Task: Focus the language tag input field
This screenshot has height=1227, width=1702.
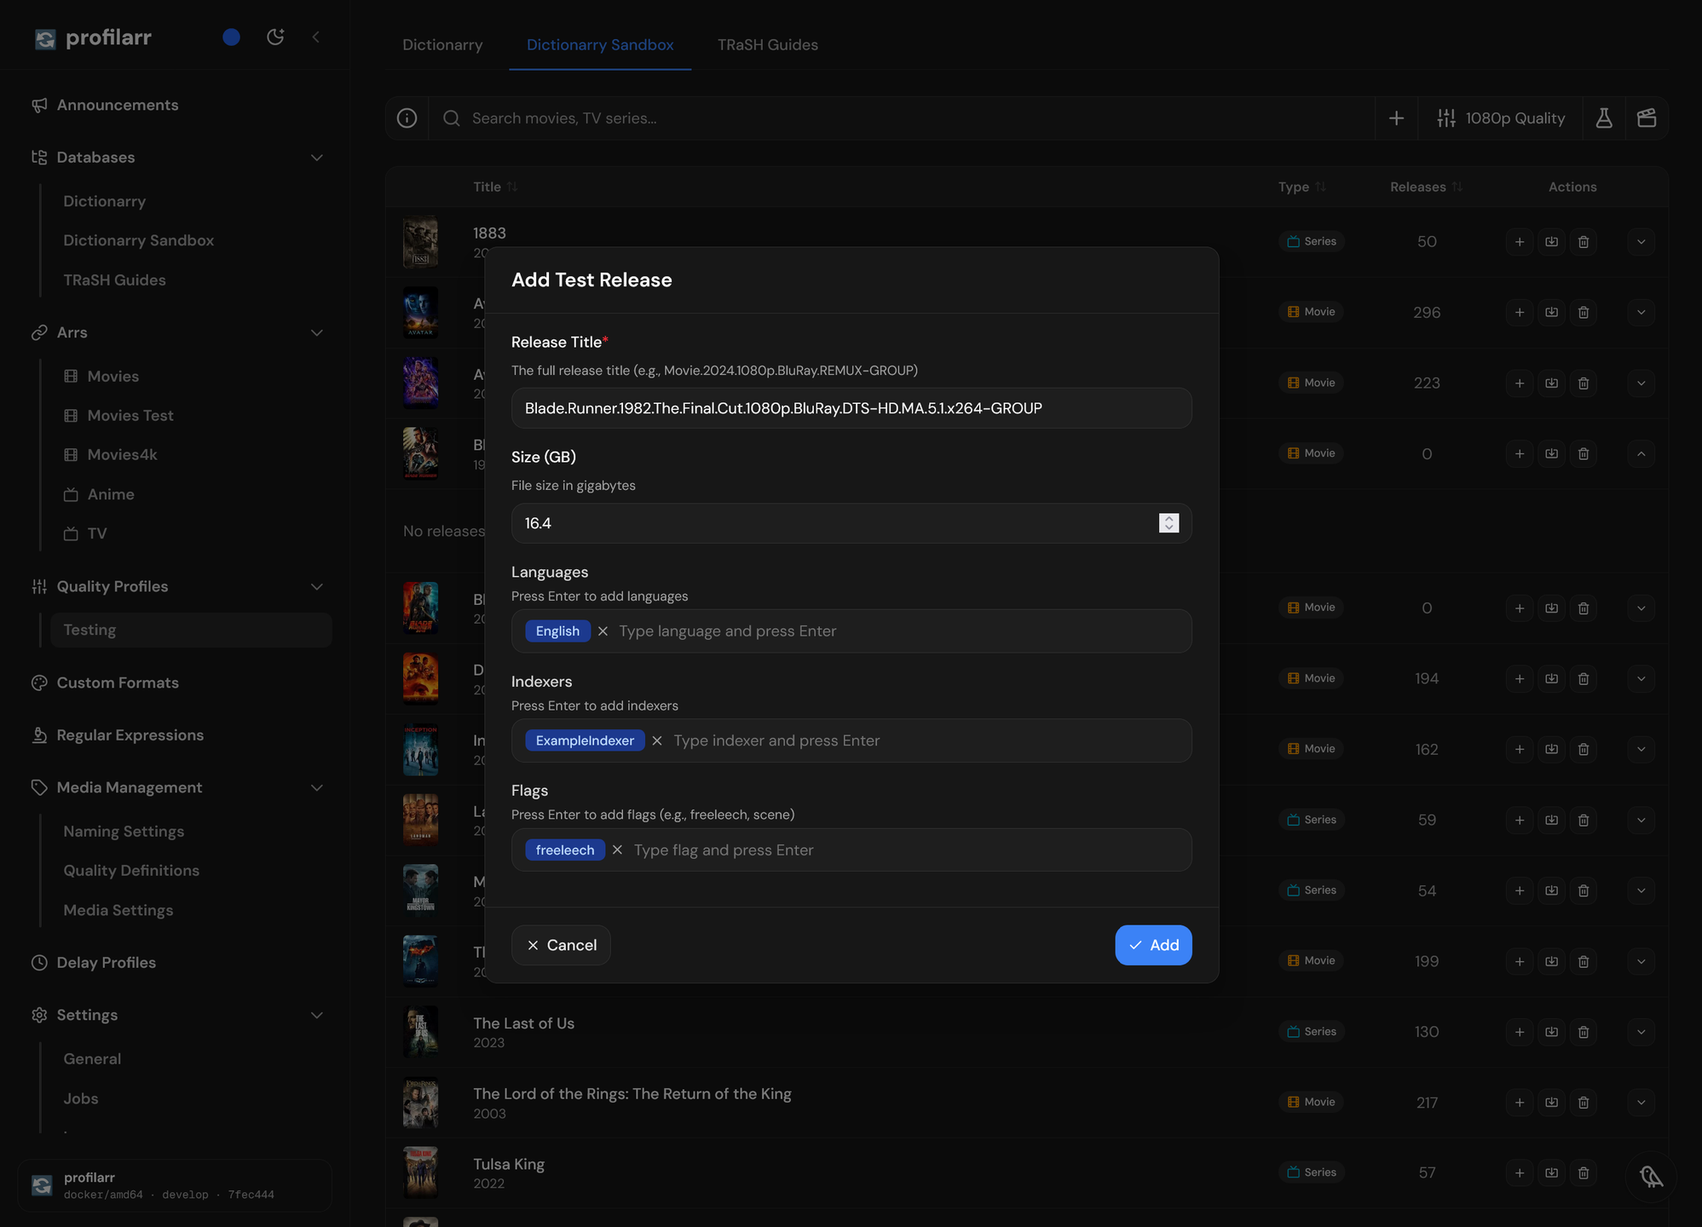Action: 898,631
